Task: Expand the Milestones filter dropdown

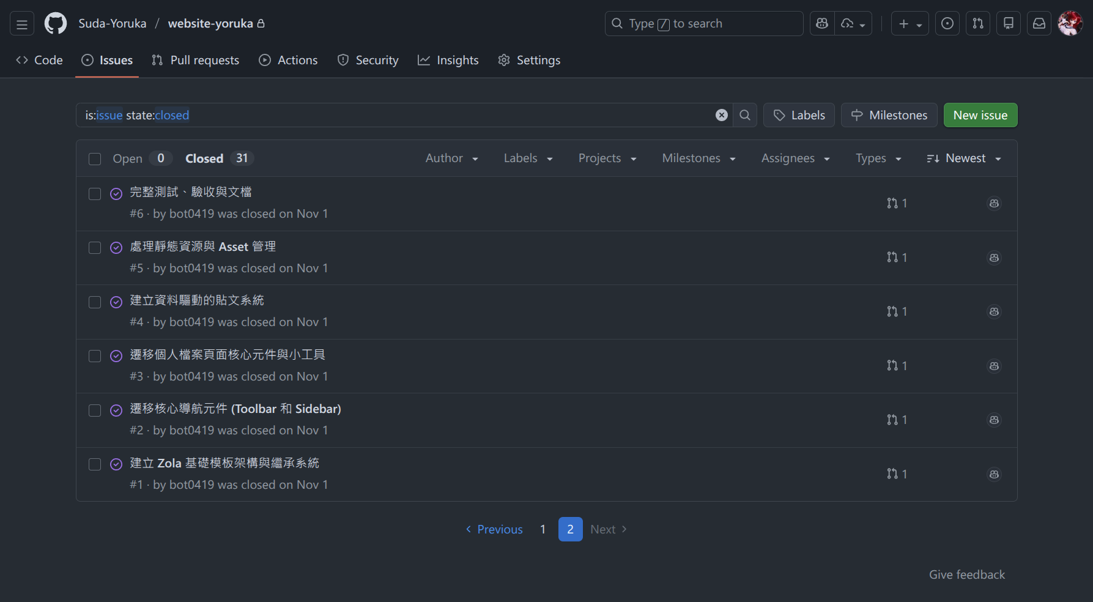Action: (x=698, y=158)
